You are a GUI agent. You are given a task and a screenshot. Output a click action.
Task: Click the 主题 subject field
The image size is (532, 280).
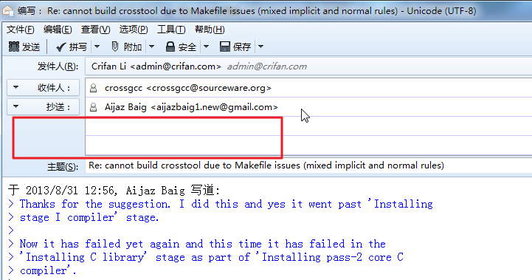pyautogui.click(x=308, y=165)
